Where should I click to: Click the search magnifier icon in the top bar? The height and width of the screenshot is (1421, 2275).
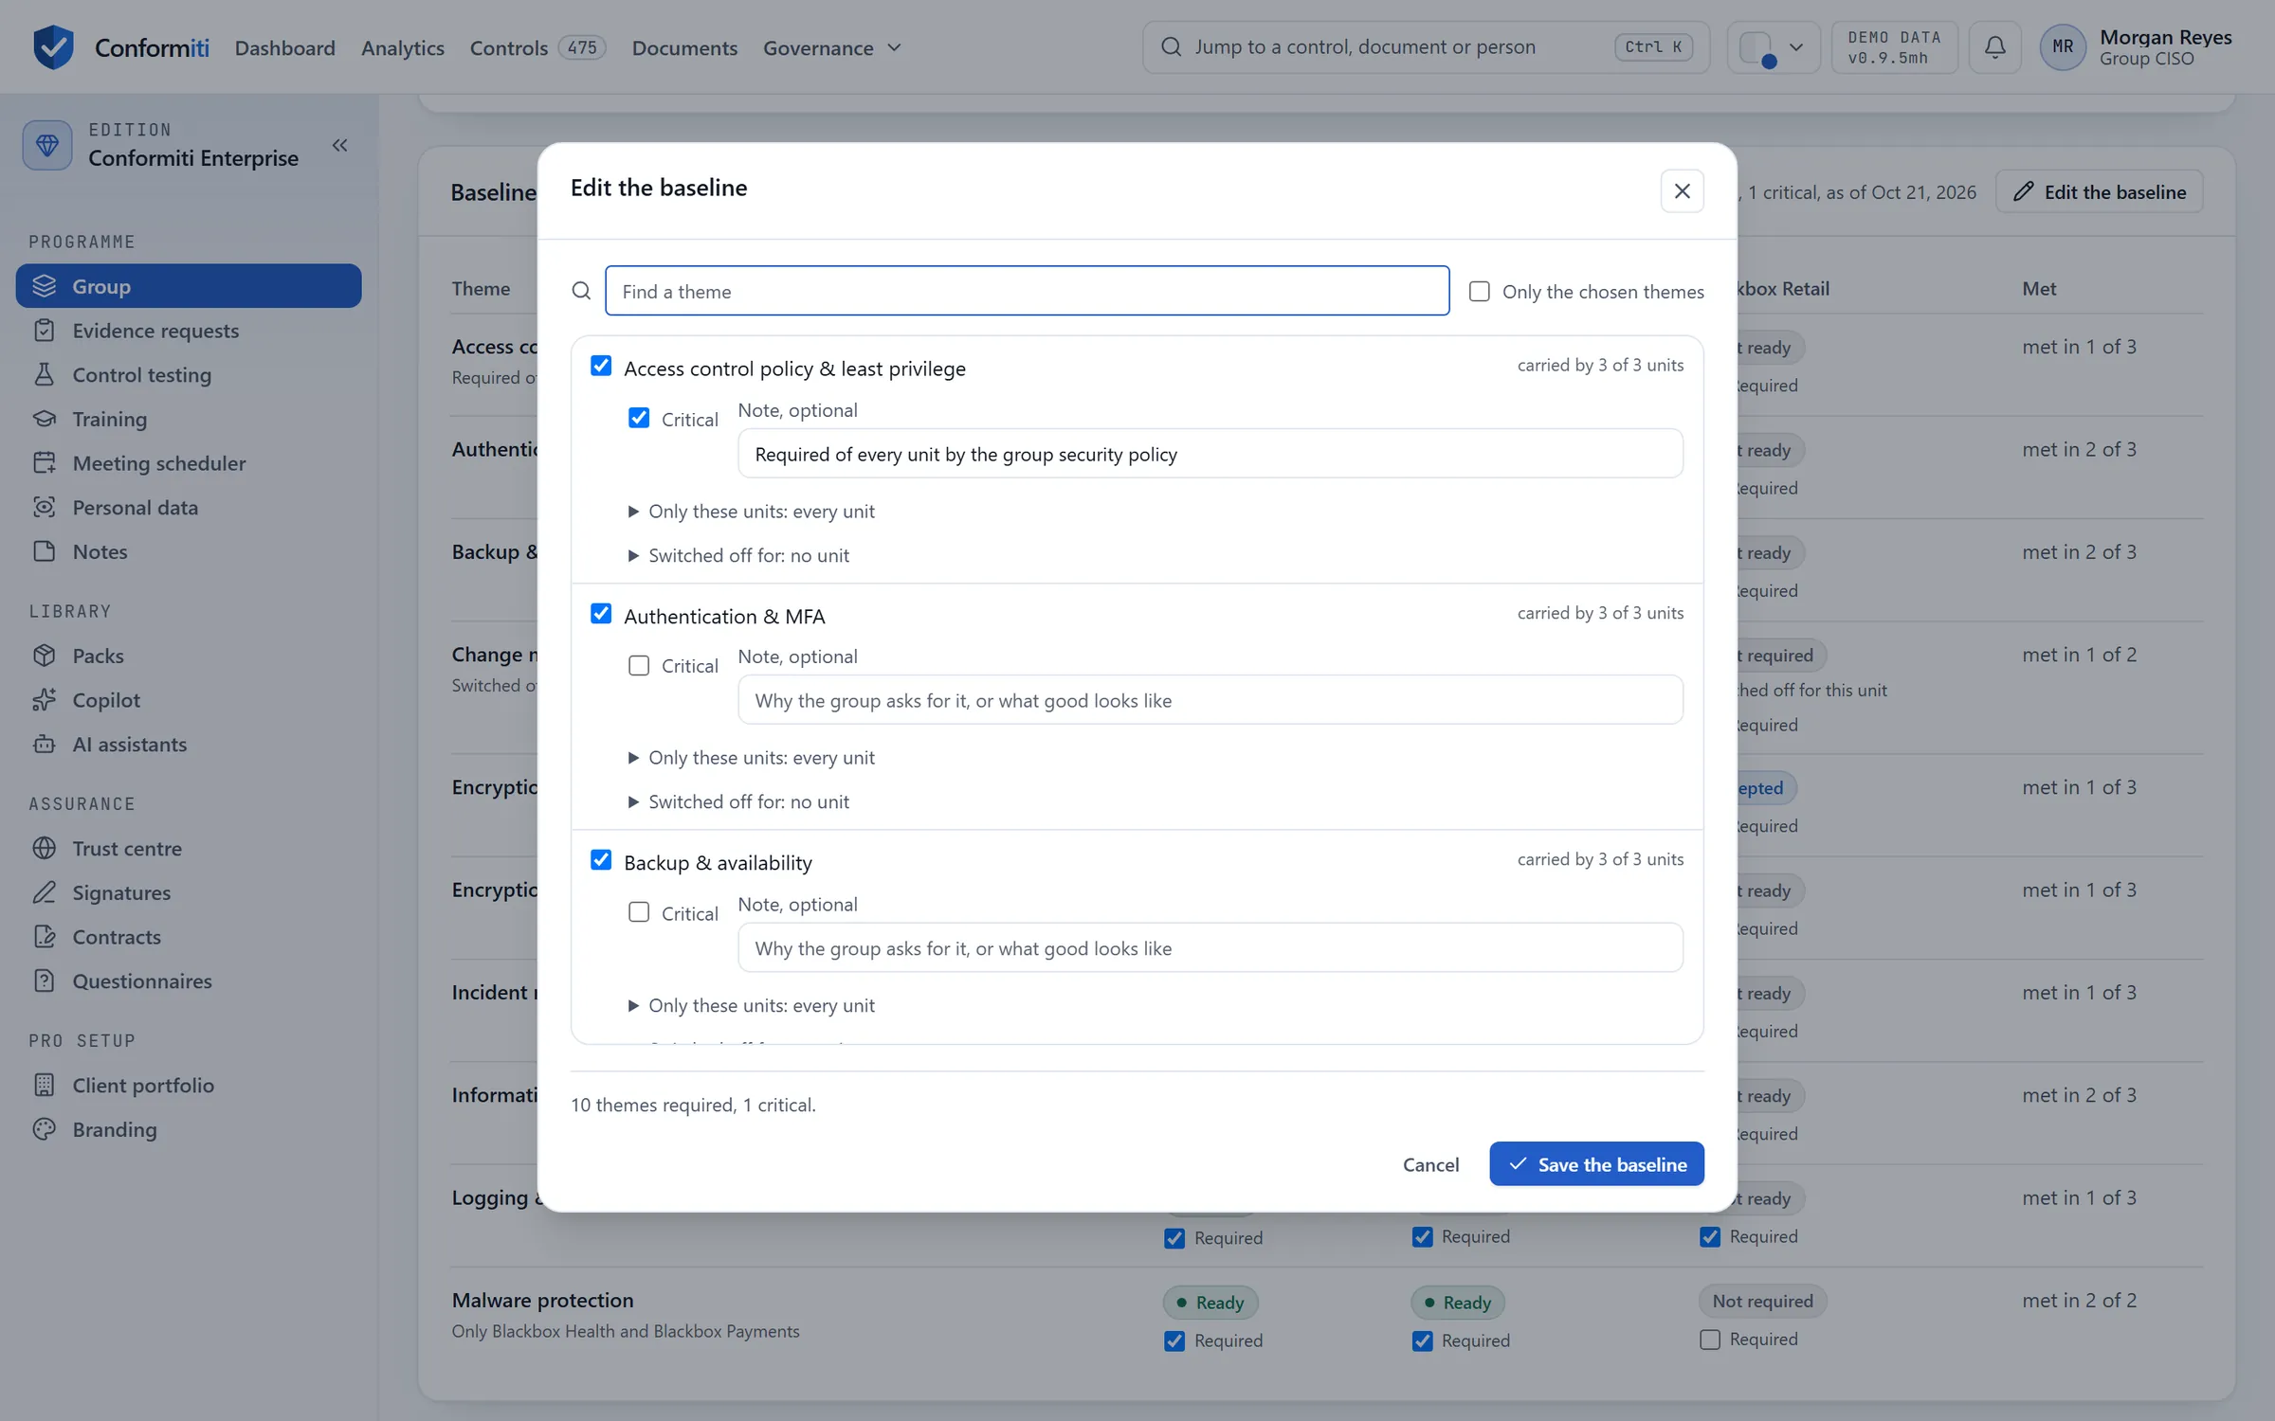[x=1172, y=46]
